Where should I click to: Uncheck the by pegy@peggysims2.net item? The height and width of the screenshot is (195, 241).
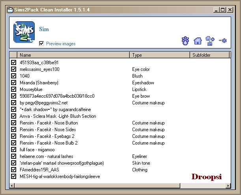[13, 103]
